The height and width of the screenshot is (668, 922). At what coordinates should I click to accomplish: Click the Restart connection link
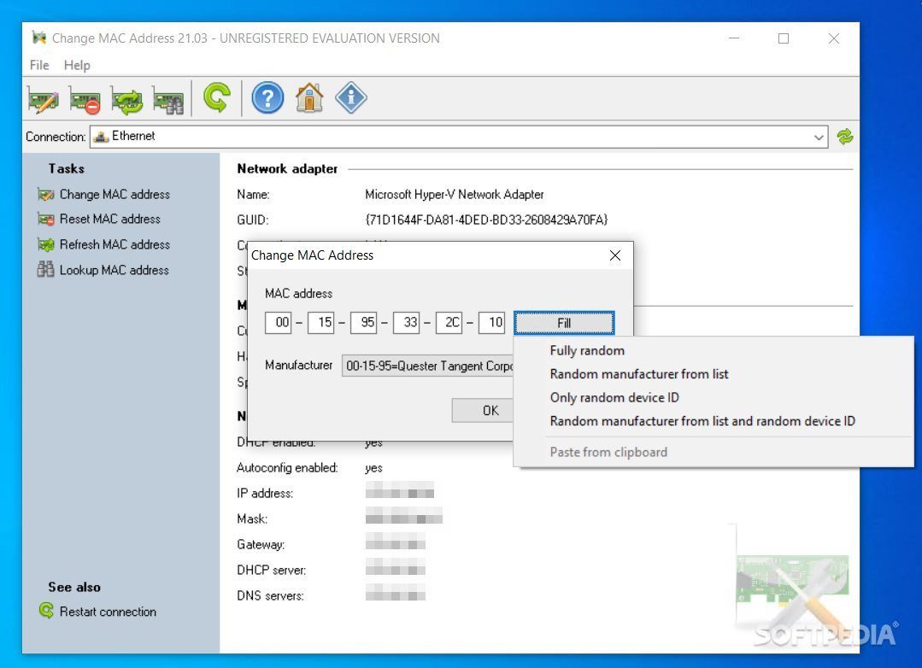pos(109,612)
